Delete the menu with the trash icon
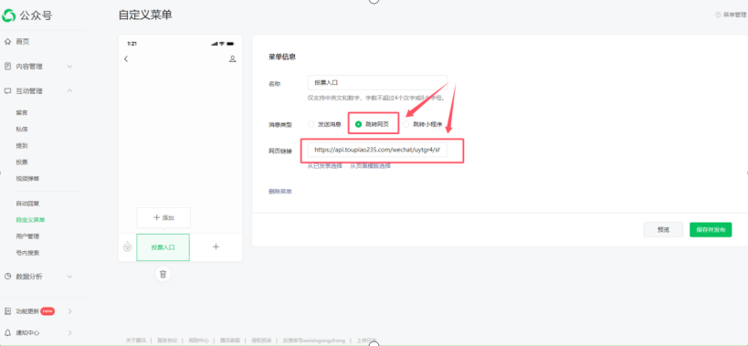748x346 pixels. tap(163, 274)
